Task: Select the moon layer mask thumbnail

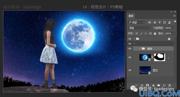Action: (160, 57)
